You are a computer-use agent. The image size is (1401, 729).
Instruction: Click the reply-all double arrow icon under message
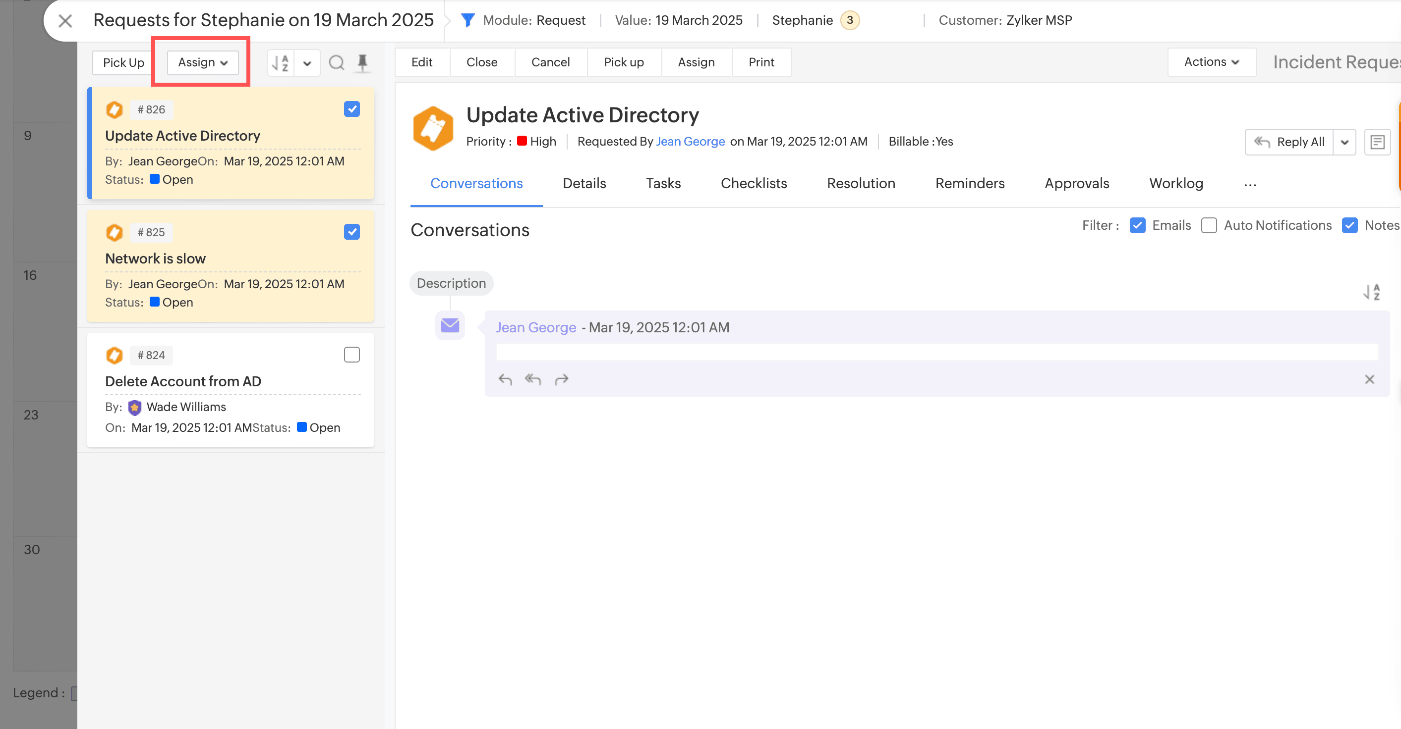coord(532,379)
